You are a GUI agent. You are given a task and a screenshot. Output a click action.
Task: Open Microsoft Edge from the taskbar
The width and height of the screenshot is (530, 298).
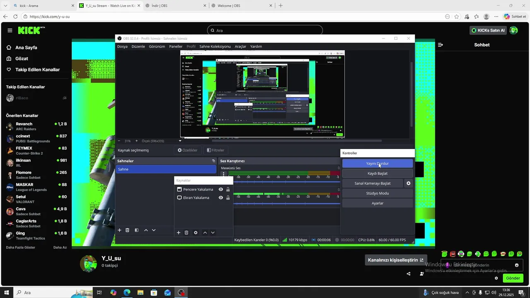click(x=127, y=293)
